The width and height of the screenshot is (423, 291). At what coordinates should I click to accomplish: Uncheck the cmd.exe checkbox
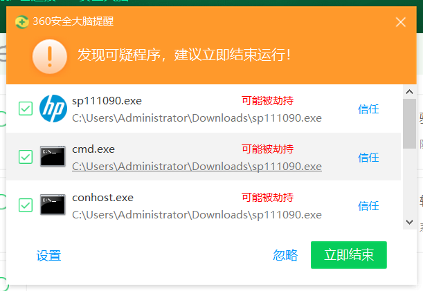click(26, 157)
